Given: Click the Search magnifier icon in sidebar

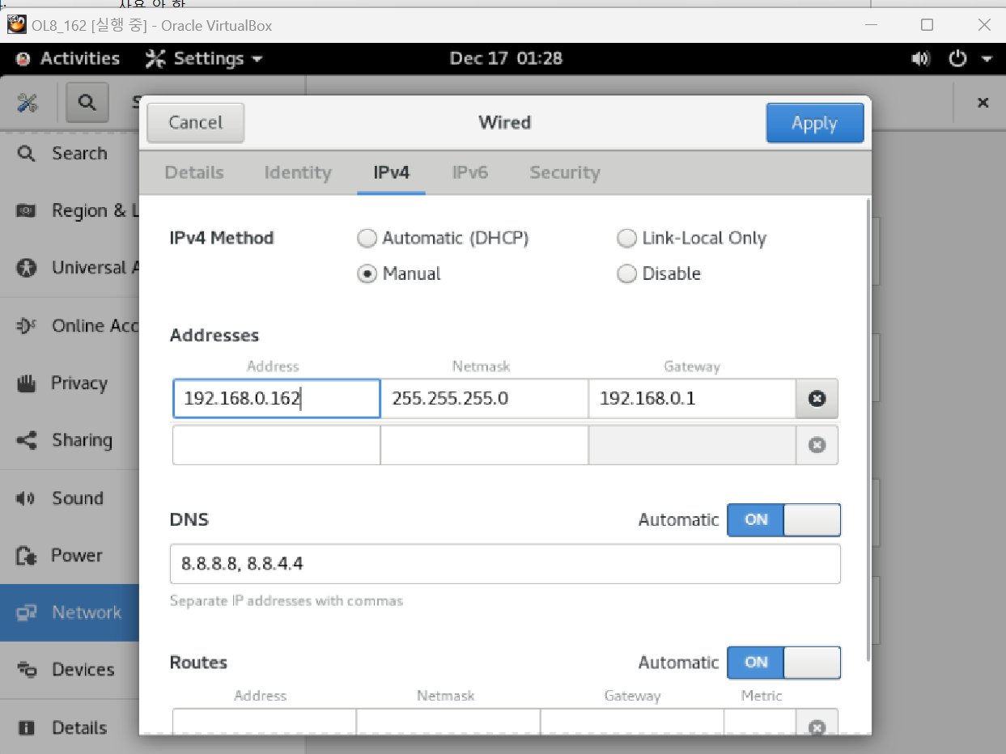Looking at the screenshot, I should click(27, 153).
